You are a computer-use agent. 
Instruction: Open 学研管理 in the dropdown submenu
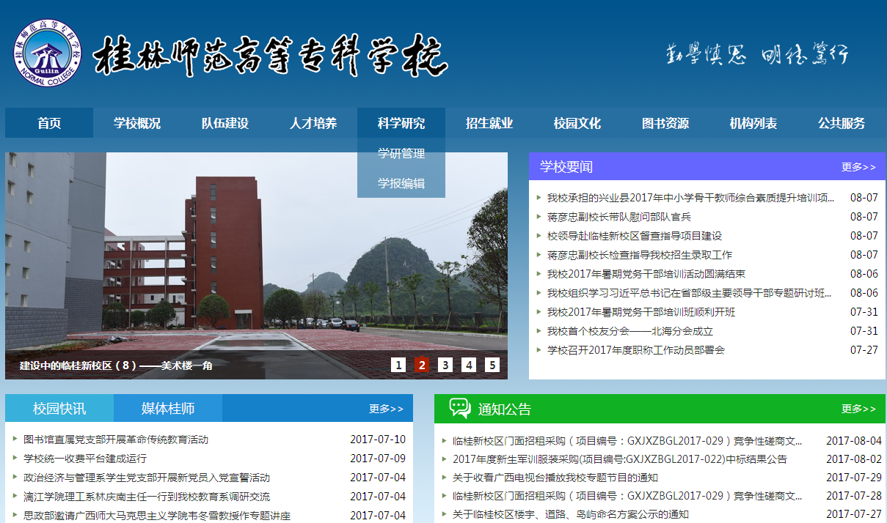tap(401, 154)
